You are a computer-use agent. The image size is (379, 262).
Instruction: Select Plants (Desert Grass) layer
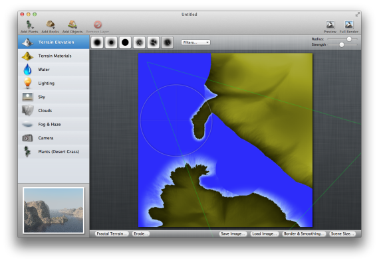[x=54, y=152]
